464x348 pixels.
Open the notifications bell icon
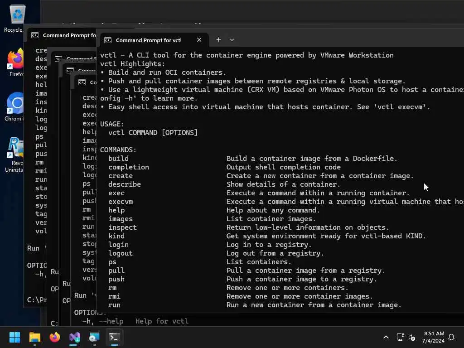coord(451,337)
